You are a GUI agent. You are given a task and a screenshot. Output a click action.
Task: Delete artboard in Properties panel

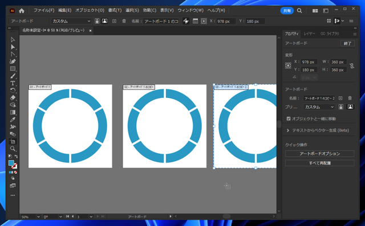[350, 98]
